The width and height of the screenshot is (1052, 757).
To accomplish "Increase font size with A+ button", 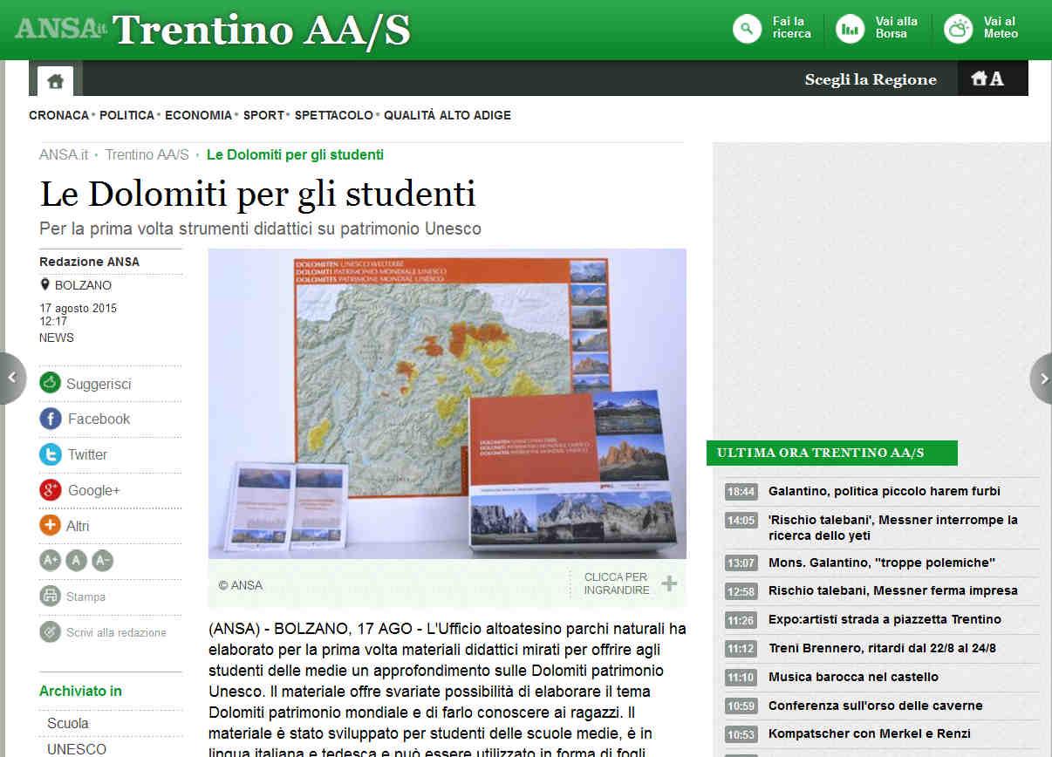I will click(50, 560).
